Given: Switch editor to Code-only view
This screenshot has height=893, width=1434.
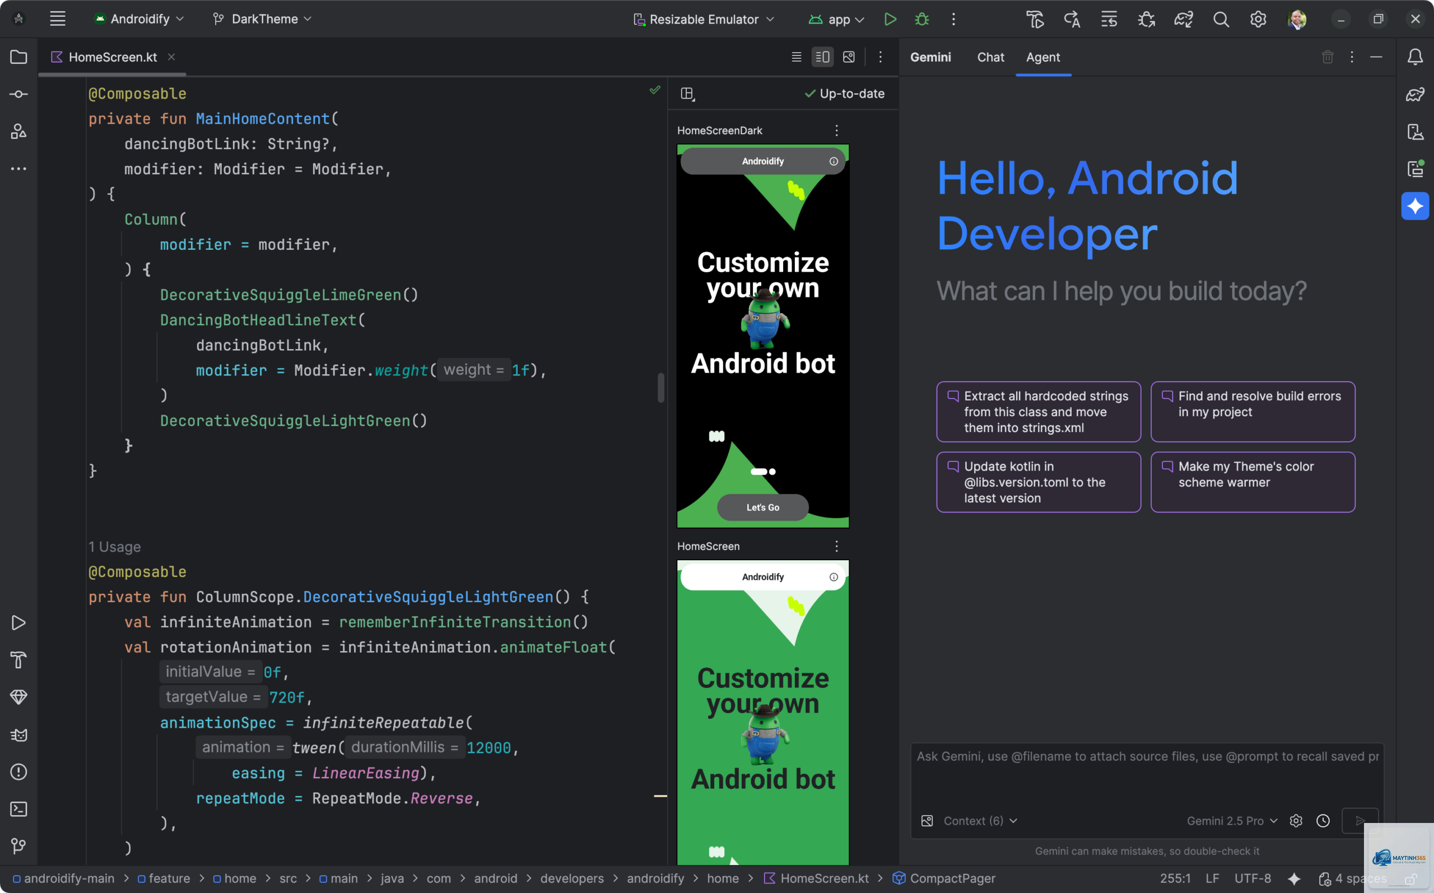Looking at the screenshot, I should (797, 57).
